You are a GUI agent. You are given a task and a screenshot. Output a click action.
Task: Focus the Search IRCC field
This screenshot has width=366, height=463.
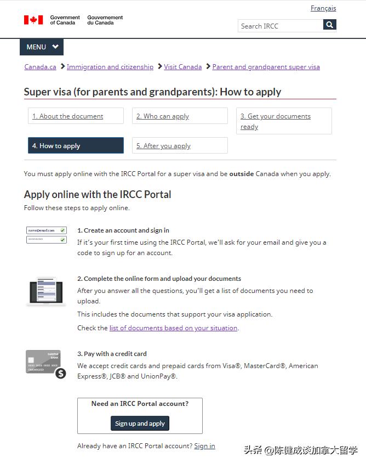click(x=281, y=26)
